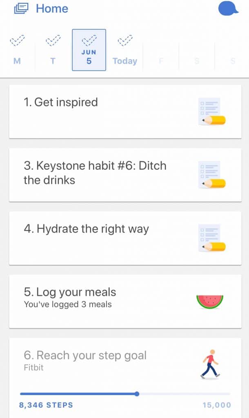
Task: Open the Home menu stack icon
Action: tap(21, 9)
